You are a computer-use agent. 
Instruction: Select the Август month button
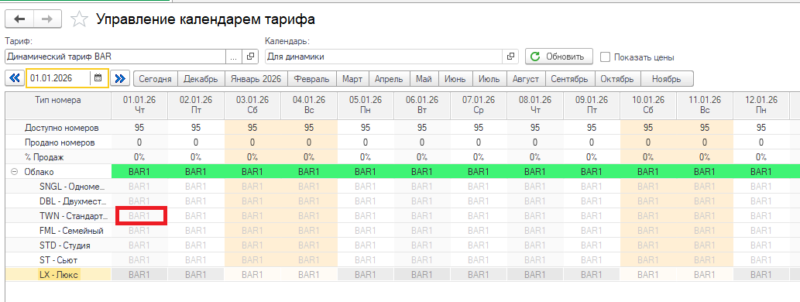click(x=526, y=79)
